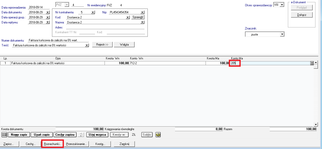
Task: Click the Kwota Ma column header
Action: click(213, 58)
